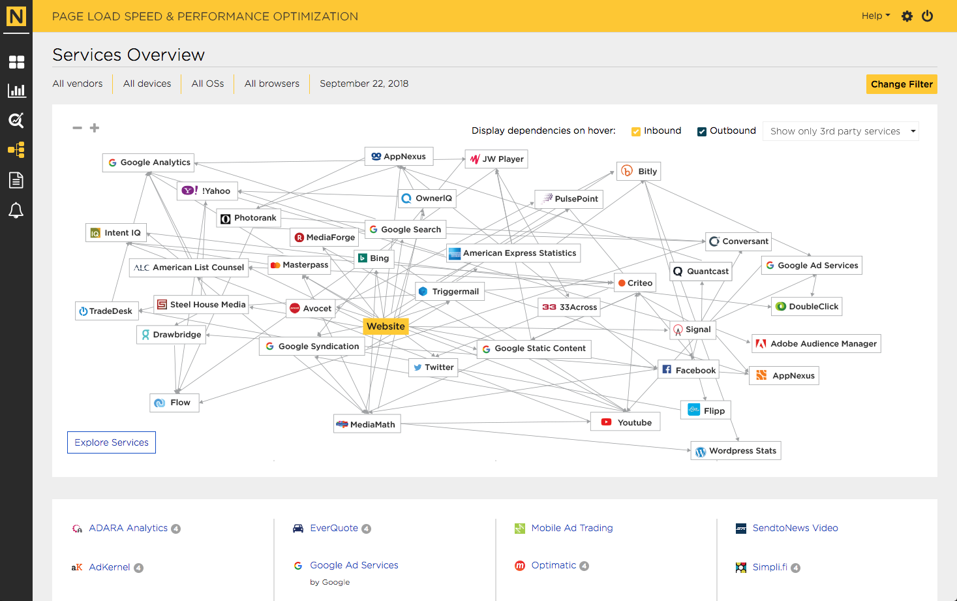Open the 'Show only 3rd party services' dropdown

click(x=841, y=131)
